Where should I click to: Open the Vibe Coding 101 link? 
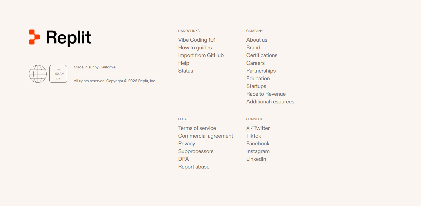197,40
